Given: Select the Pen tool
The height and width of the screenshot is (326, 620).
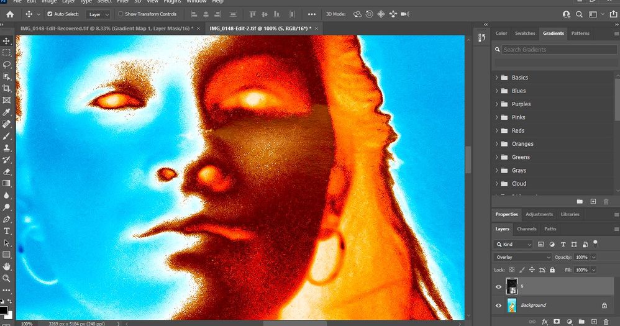Looking at the screenshot, I should tap(6, 219).
